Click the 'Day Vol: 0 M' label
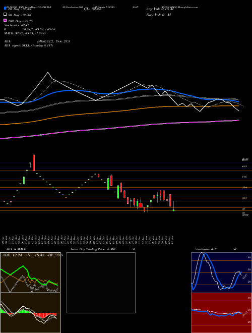The width and height of the screenshot is (252, 333). point(158,15)
